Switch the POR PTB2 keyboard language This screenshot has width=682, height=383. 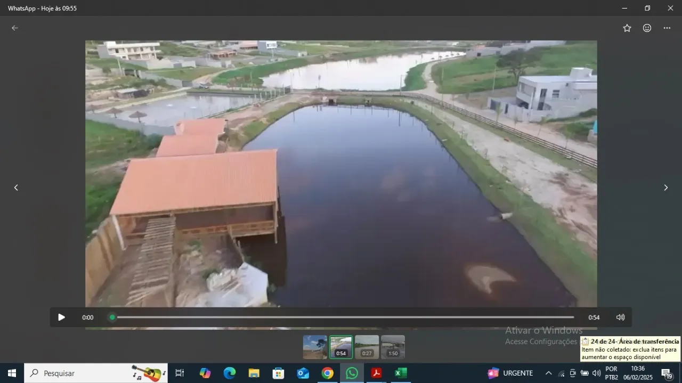tap(612, 373)
